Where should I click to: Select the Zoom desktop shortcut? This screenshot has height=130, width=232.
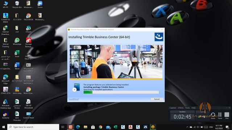pyautogui.click(x=40, y=4)
